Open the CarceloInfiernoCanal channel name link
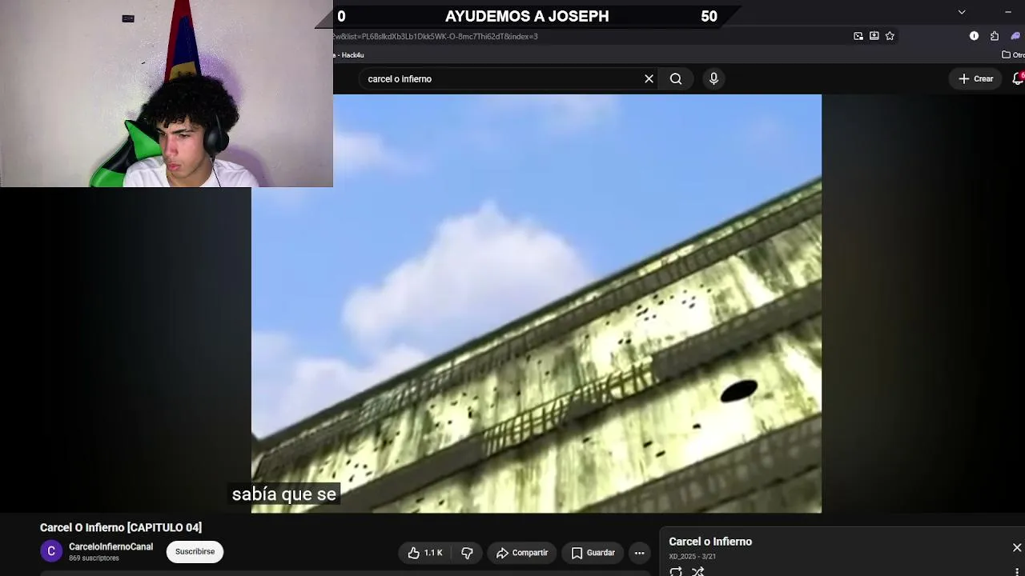This screenshot has height=576, width=1025. point(111,547)
